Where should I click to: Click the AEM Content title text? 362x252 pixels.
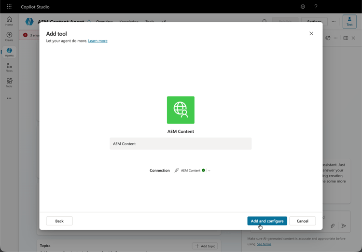tap(181, 131)
